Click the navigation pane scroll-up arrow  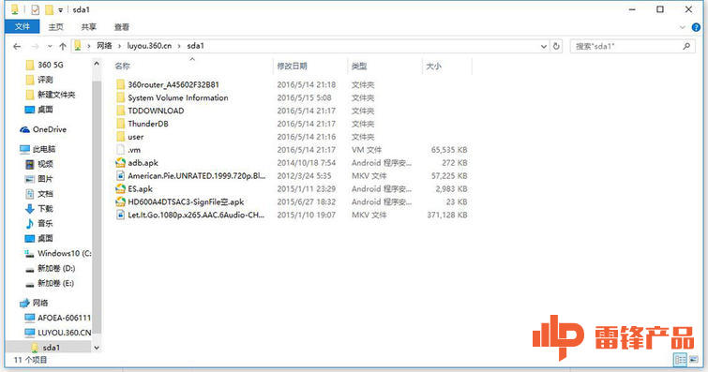[97, 64]
